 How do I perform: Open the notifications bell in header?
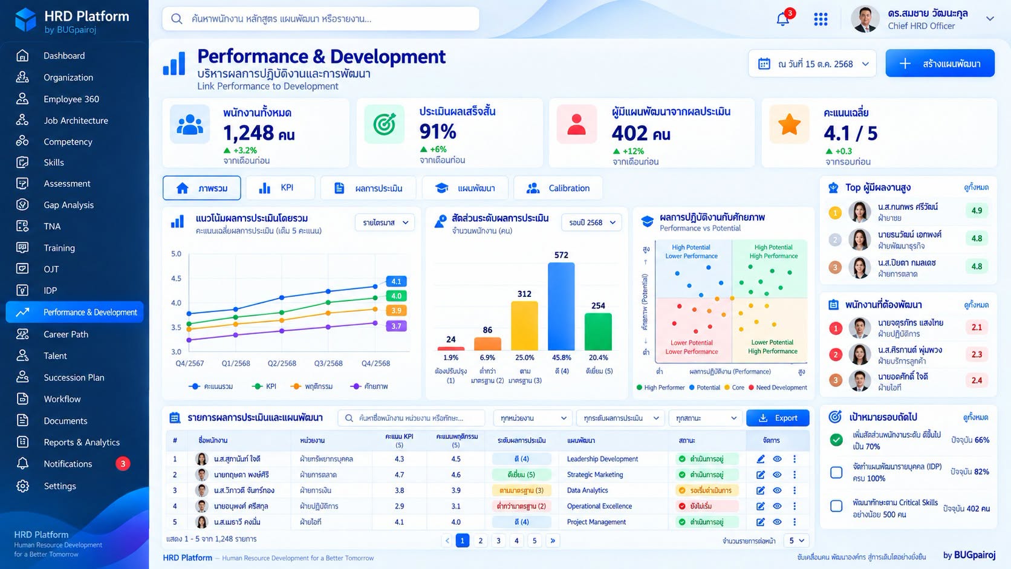782,19
